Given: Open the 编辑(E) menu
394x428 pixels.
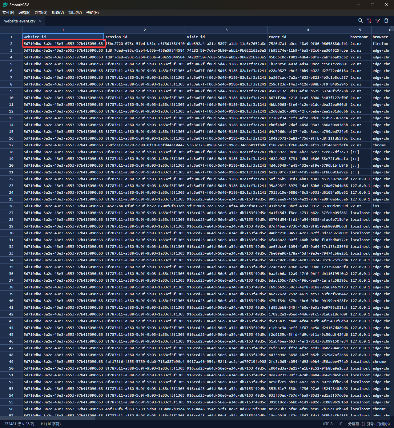Looking at the screenshot, I should pyautogui.click(x=24, y=13).
